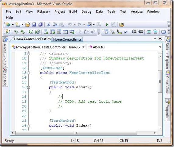
Task: Increase the line indent
Action: point(140,32)
